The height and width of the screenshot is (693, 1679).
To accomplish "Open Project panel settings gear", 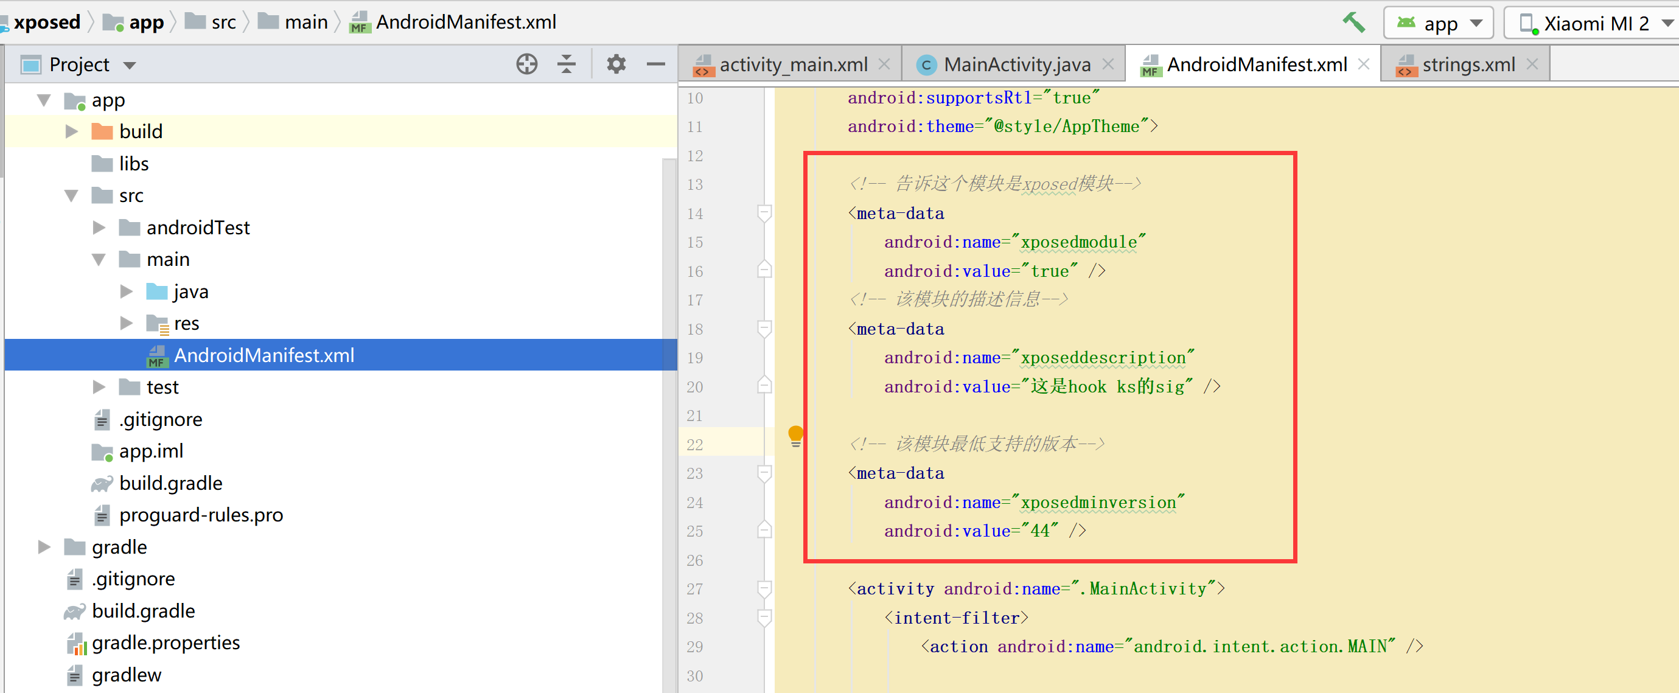I will point(616,64).
